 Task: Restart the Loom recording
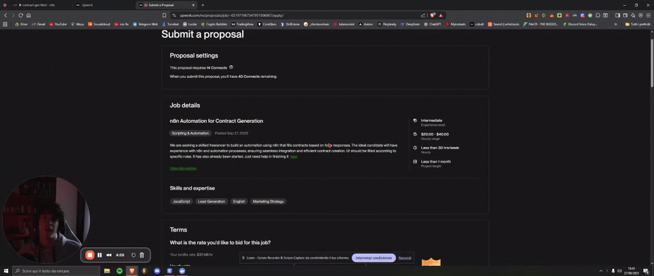tap(133, 255)
